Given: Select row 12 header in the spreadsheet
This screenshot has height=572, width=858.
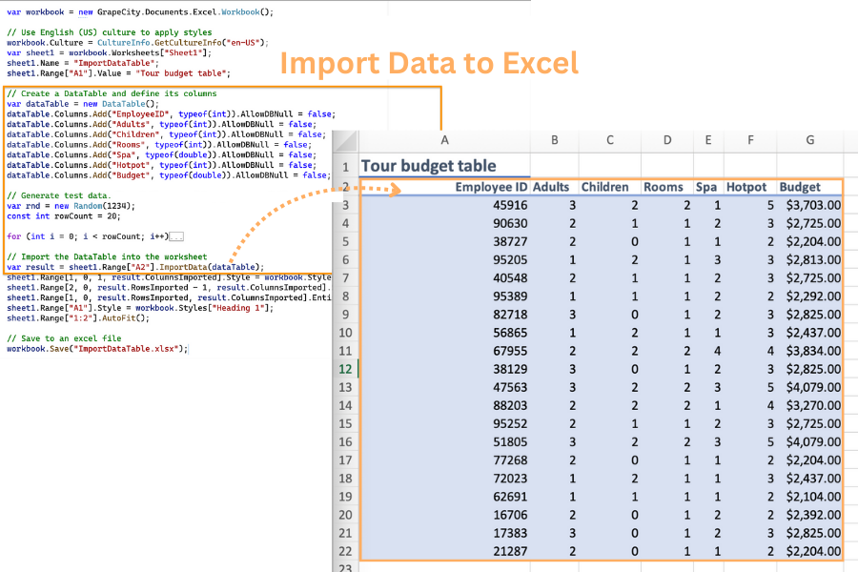Looking at the screenshot, I should pyautogui.click(x=345, y=369).
